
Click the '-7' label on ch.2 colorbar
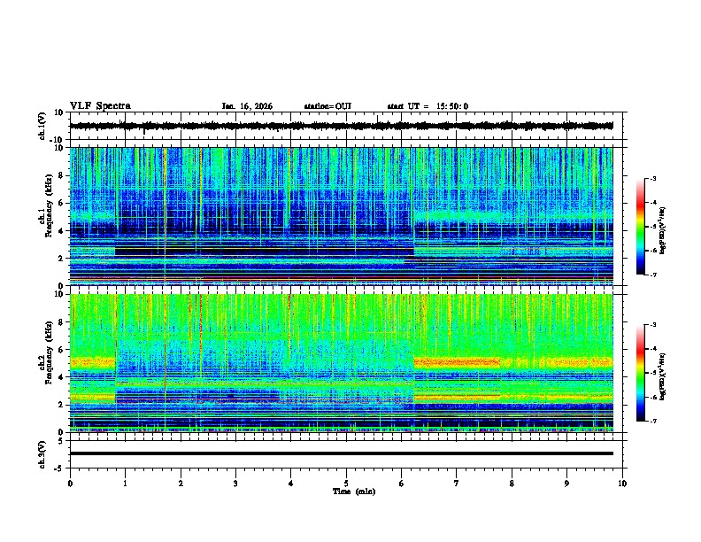click(x=652, y=422)
